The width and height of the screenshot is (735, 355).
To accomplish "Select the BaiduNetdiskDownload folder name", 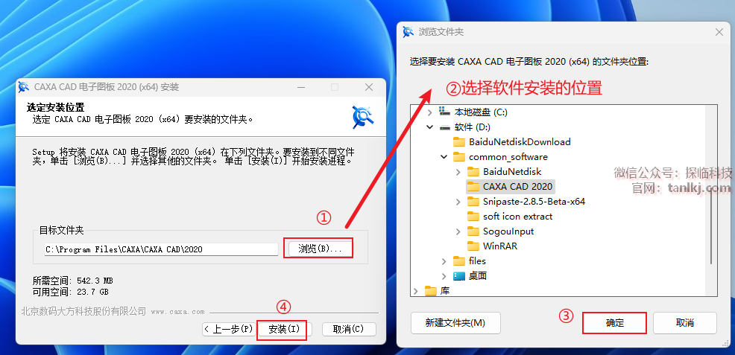I will tap(520, 141).
